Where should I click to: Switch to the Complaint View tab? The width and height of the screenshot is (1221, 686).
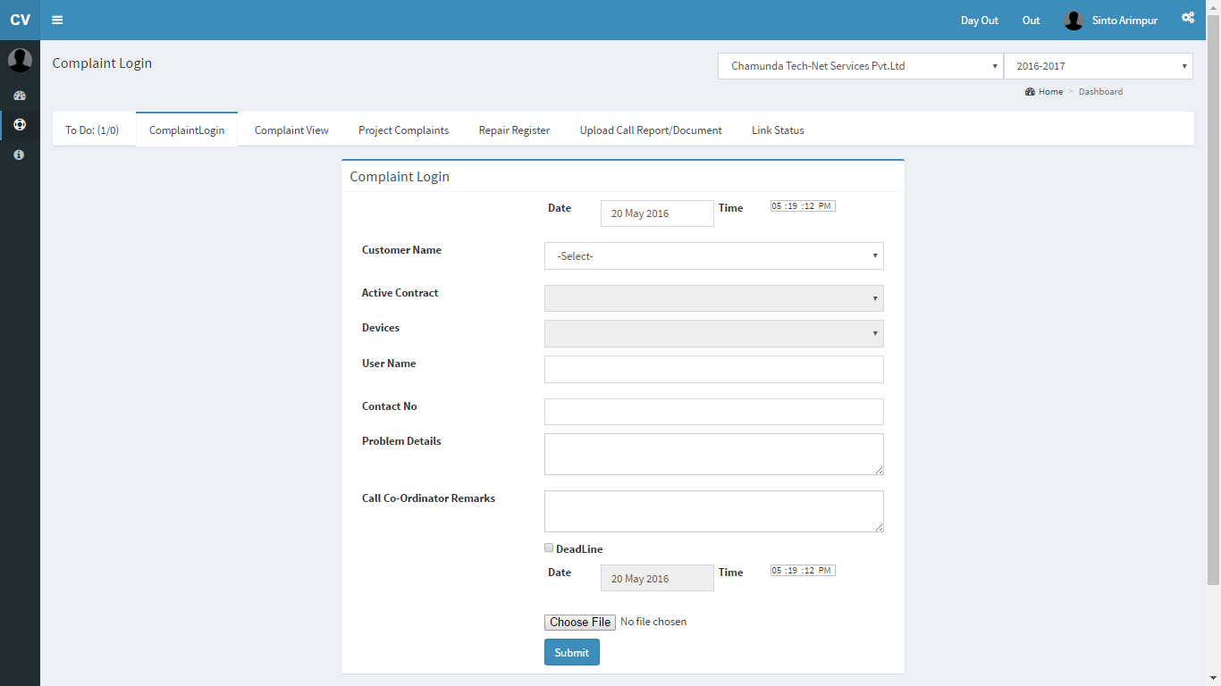click(291, 130)
